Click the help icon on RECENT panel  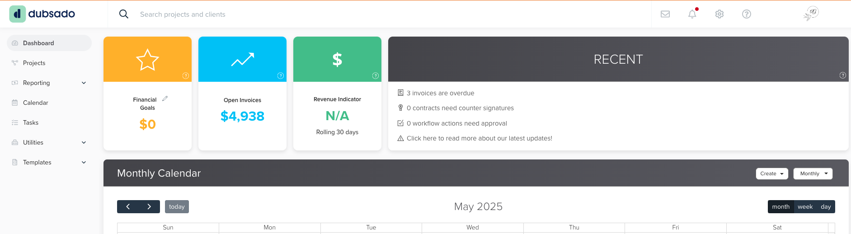pos(843,75)
